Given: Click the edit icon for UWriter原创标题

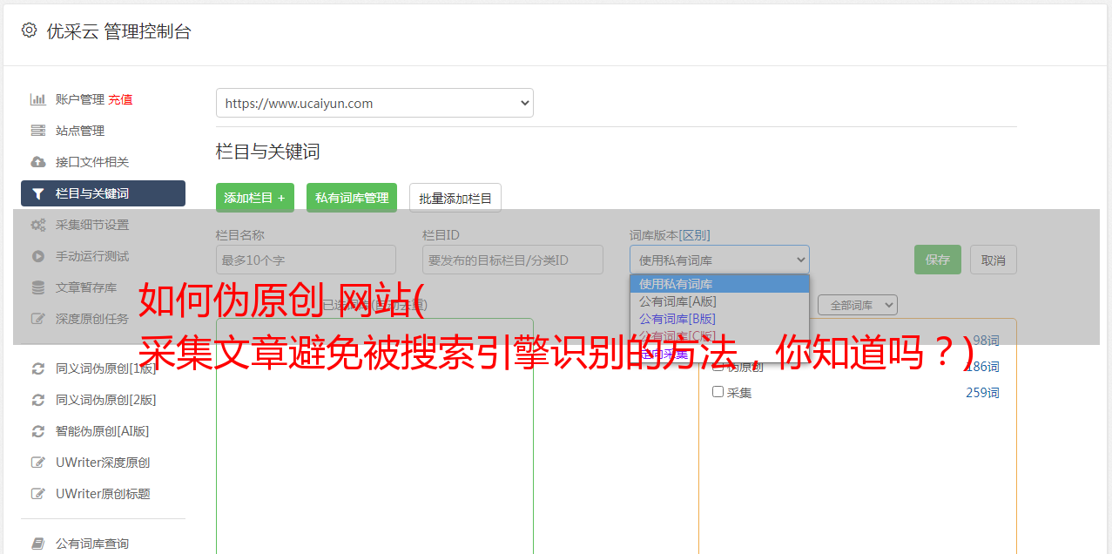Looking at the screenshot, I should pos(38,494).
